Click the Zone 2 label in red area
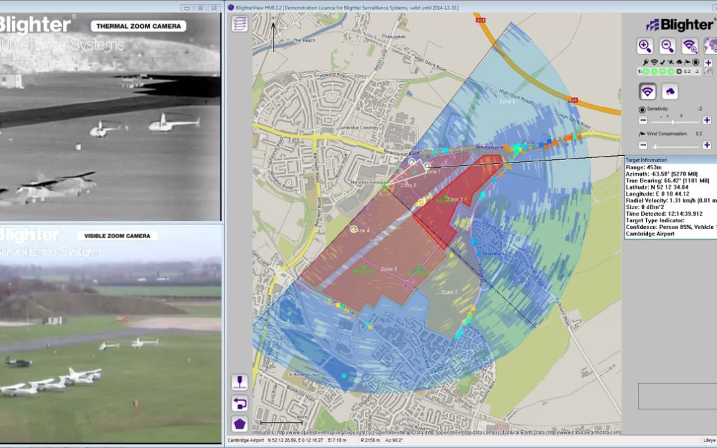The image size is (717, 448). point(455,199)
